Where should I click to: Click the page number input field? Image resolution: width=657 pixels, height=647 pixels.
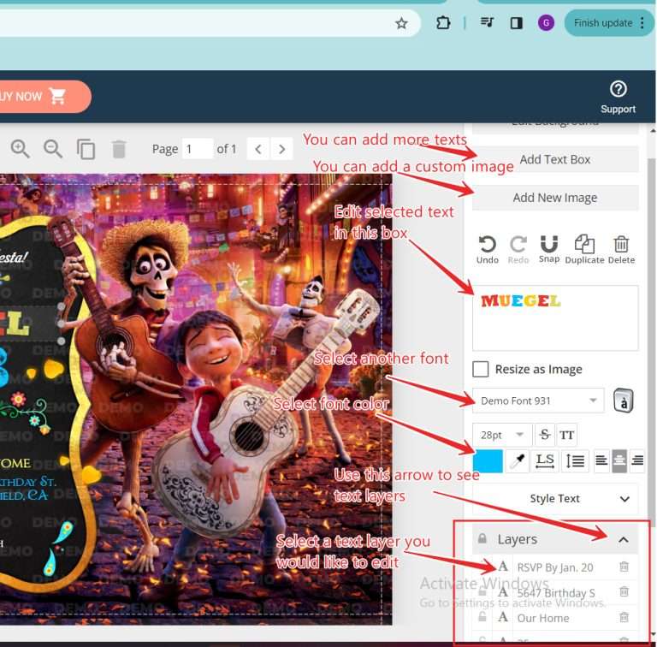[x=197, y=149]
